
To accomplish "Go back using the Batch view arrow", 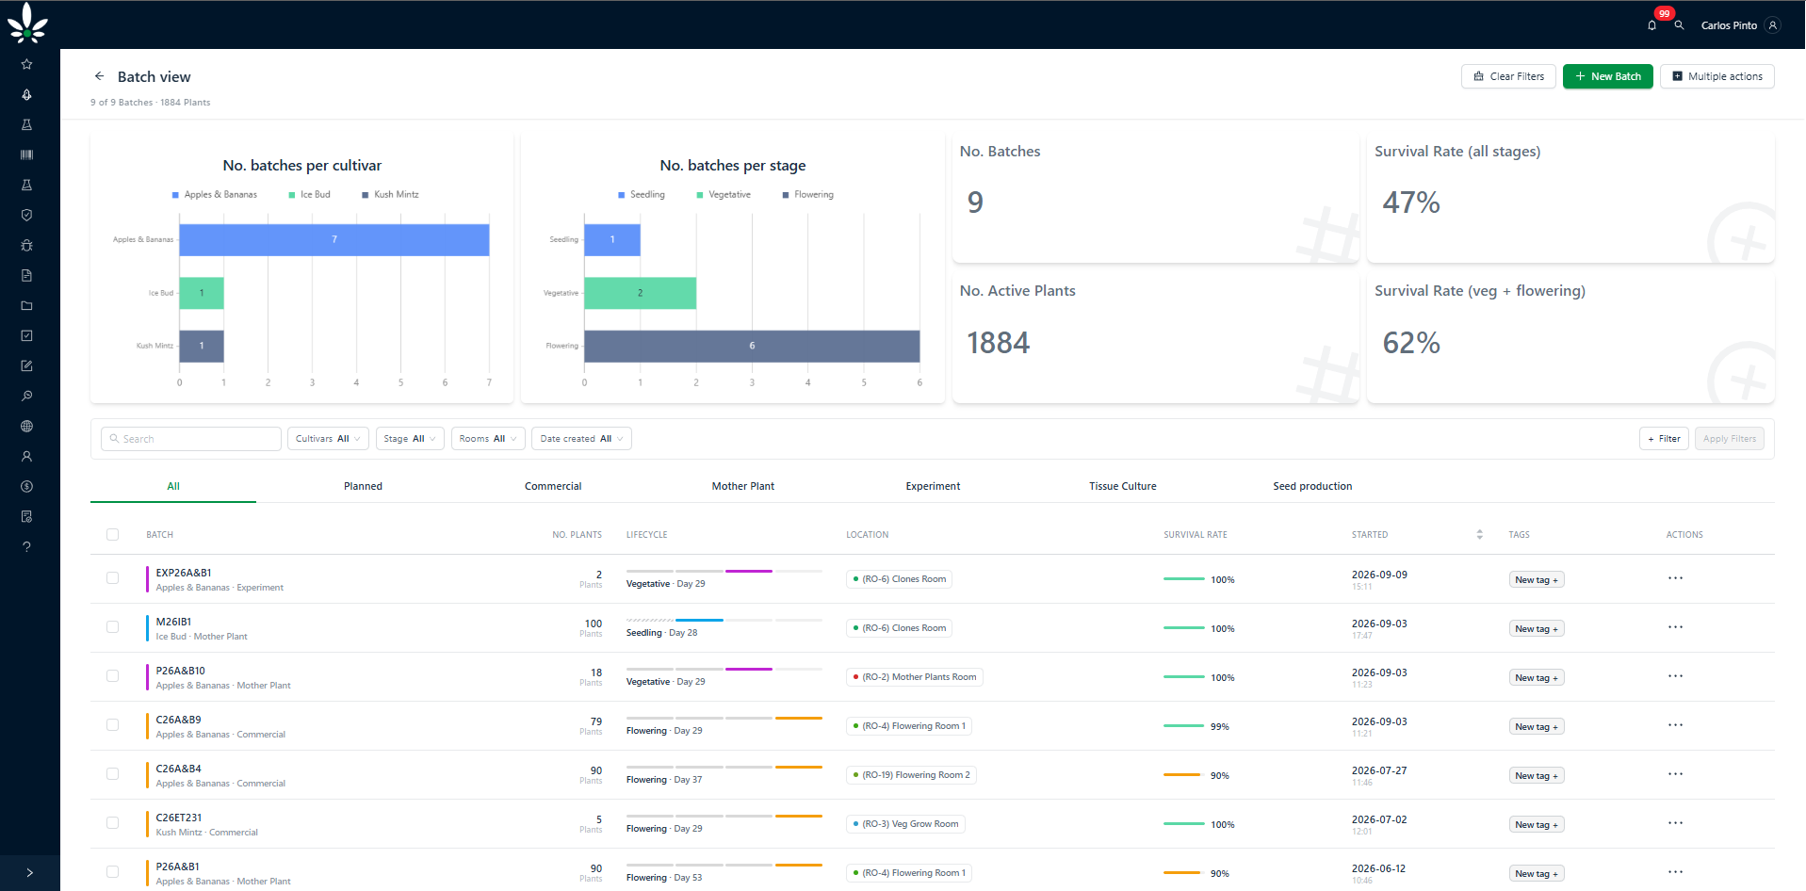I will coord(99,76).
